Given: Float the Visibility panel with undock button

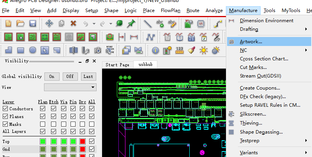Looking at the screenshot, I should tap(87, 61).
